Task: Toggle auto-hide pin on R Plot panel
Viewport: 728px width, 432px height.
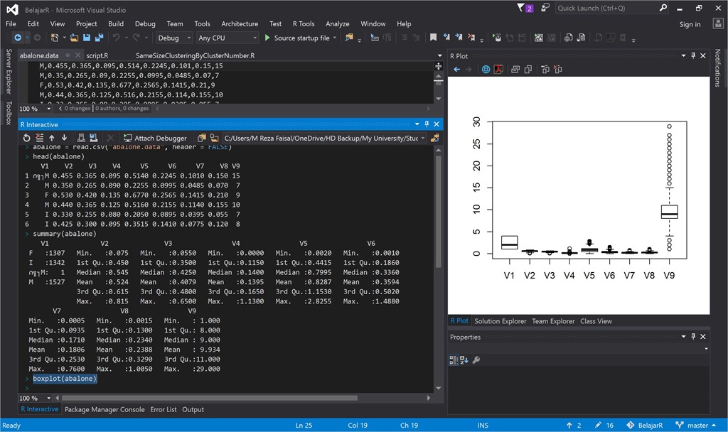Action: coord(693,55)
